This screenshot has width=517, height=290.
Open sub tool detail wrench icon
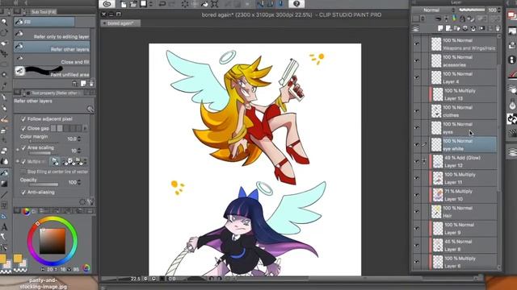pos(90,201)
